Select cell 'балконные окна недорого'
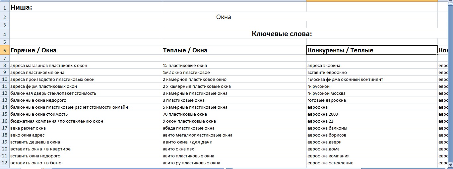The width and height of the screenshot is (453, 169). 86,100
